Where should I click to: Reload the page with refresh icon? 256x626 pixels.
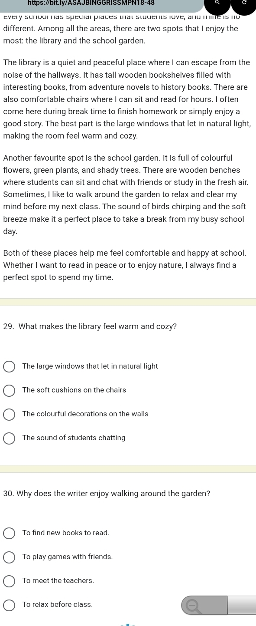click(244, 3)
